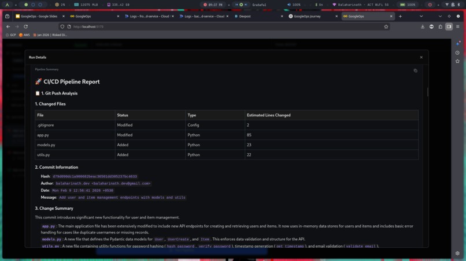The width and height of the screenshot is (466, 261).
Task: Click the shield tracking protection icon
Action: coord(62,27)
